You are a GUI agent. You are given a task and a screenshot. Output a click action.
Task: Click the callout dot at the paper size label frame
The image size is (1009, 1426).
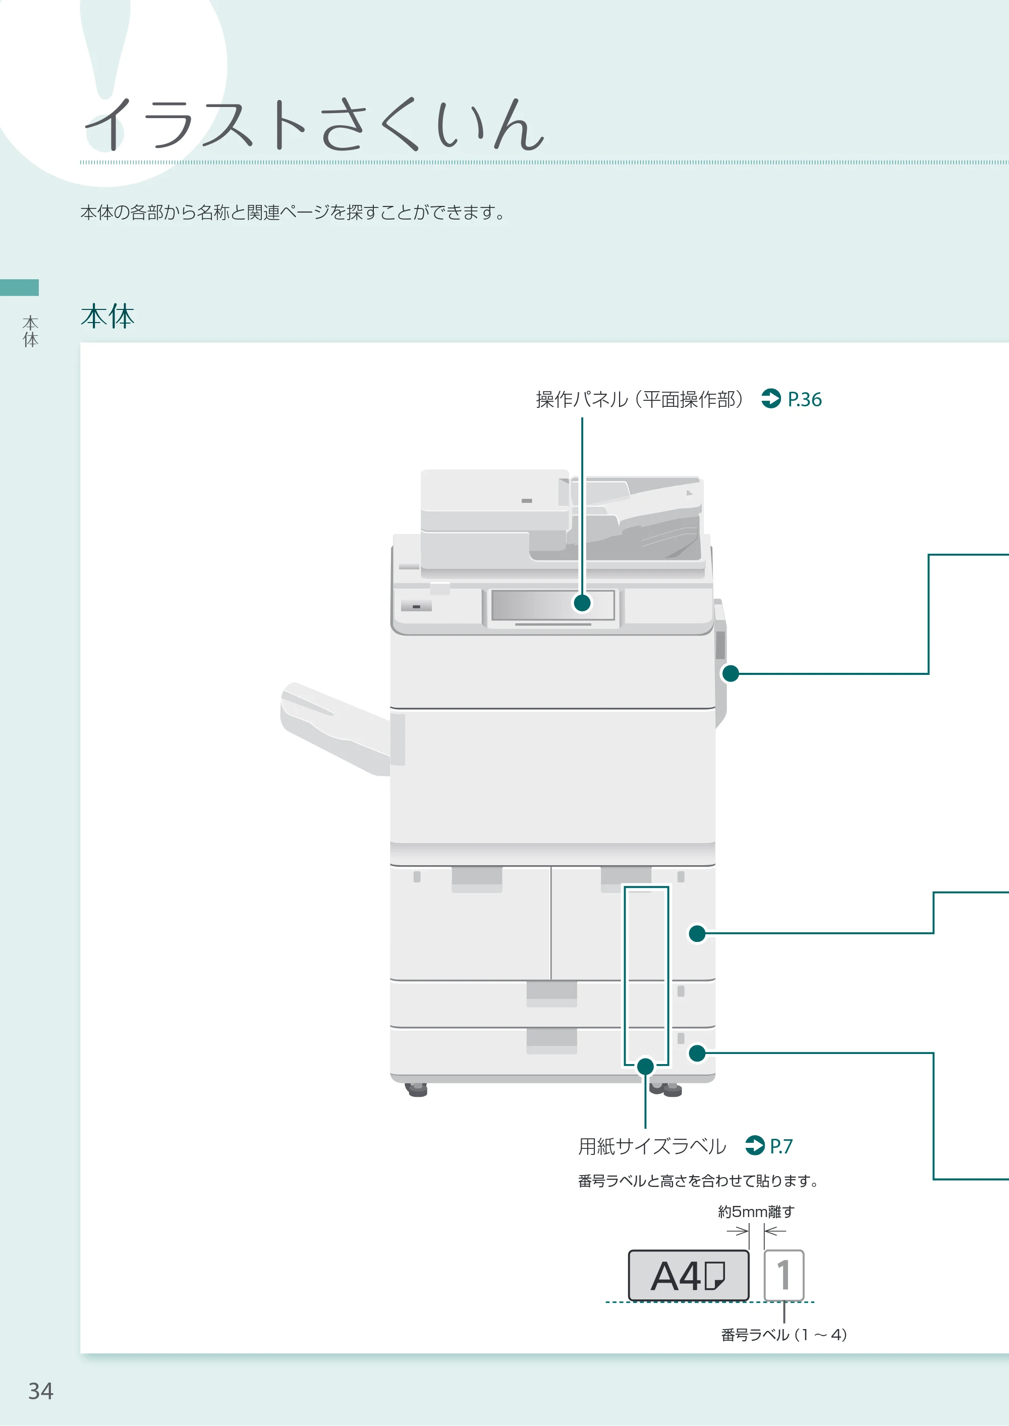[x=646, y=1066]
